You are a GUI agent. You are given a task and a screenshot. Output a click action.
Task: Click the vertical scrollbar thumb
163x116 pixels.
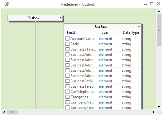point(159,30)
